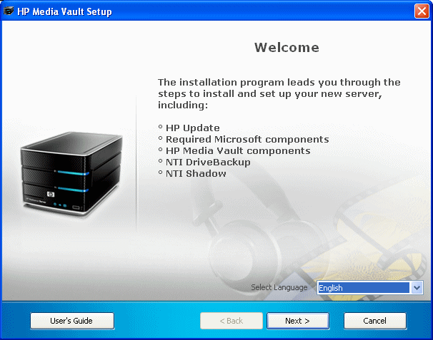Cancel the installation
Image resolution: width=433 pixels, height=340 pixels.
(x=374, y=321)
